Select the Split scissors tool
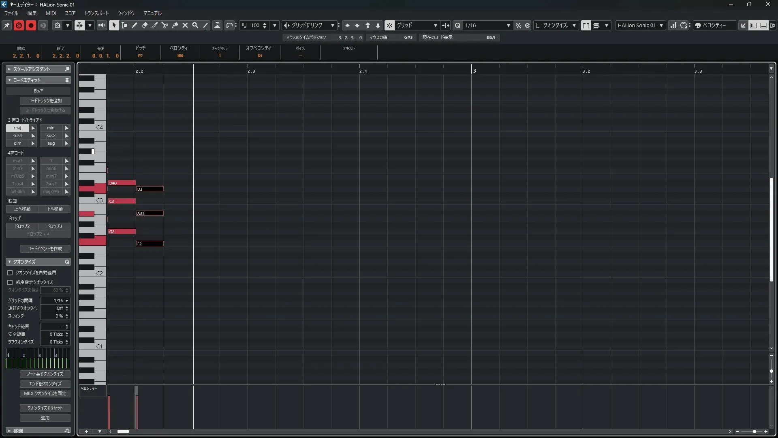The width and height of the screenshot is (778, 438). point(165,25)
